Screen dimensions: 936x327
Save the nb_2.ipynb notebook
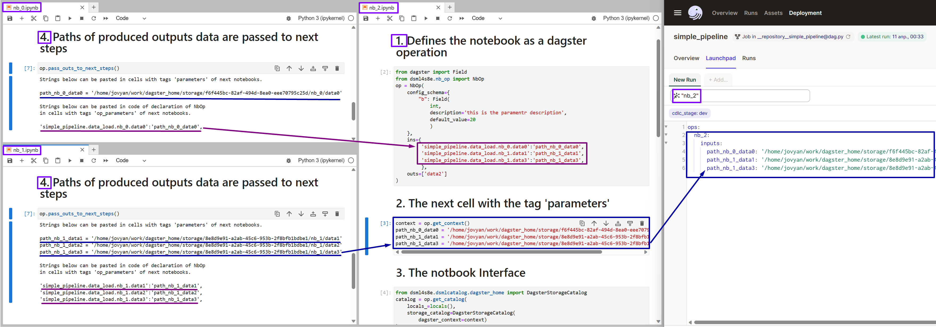tap(366, 18)
